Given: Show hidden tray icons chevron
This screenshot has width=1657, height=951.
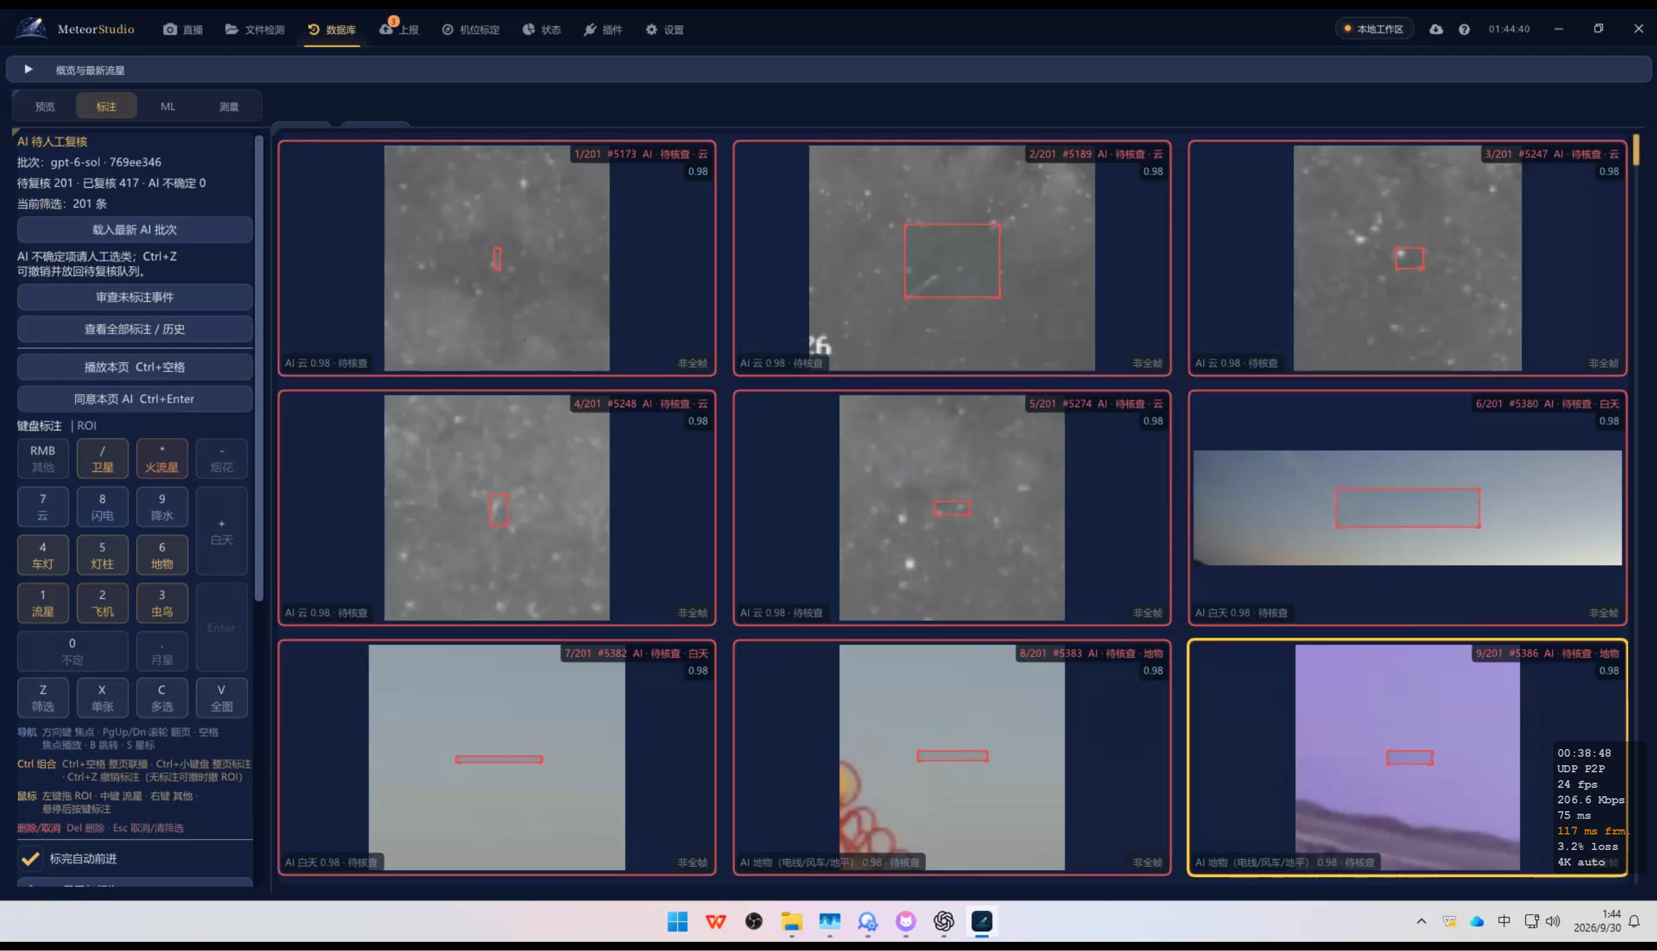Looking at the screenshot, I should pos(1421,921).
